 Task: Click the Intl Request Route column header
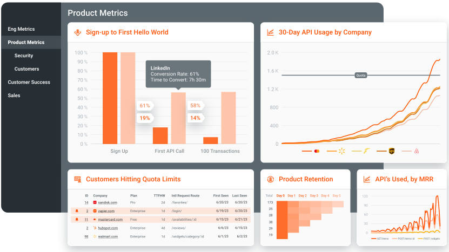coord(185,196)
